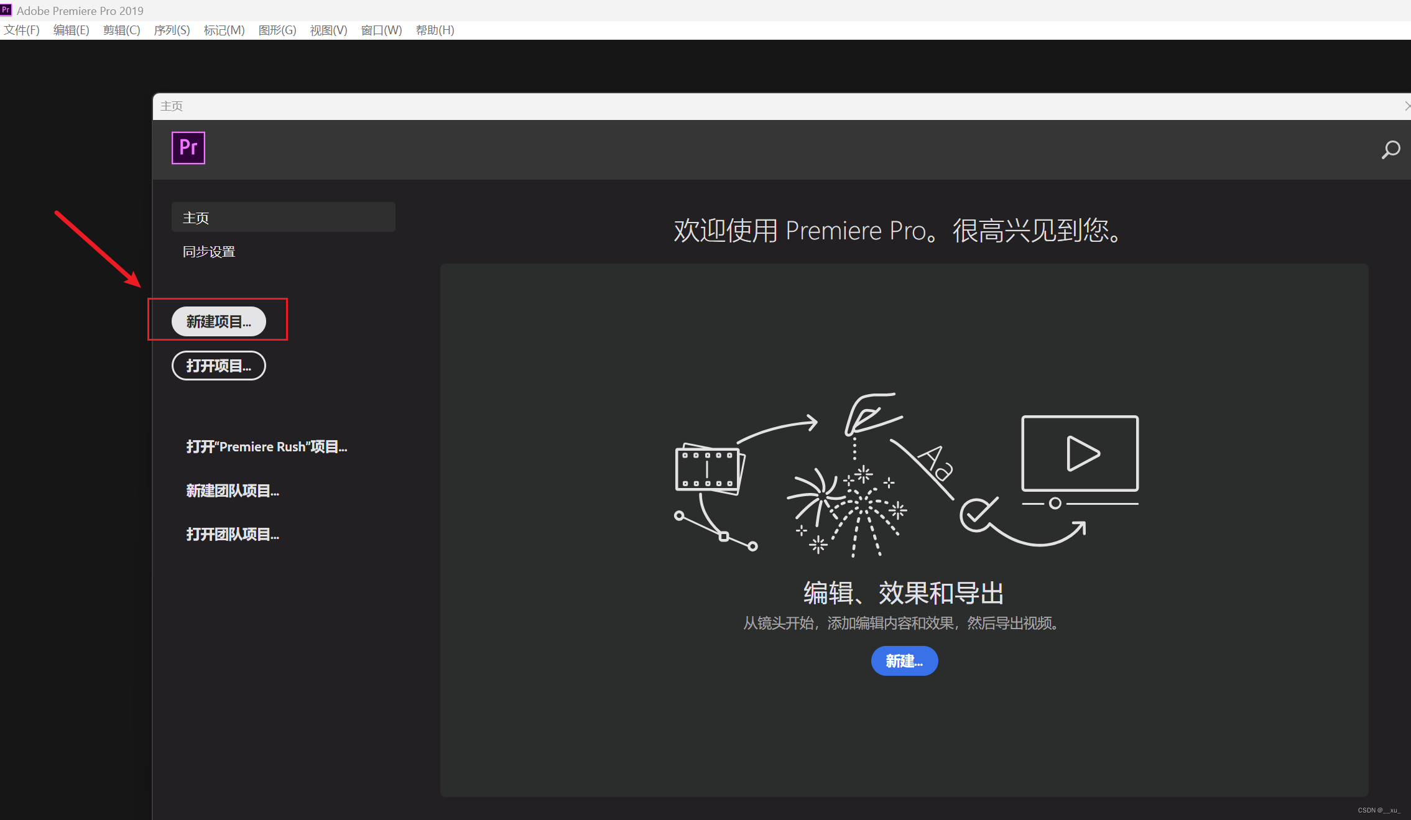
Task: Click the blue 新建... button
Action: pyautogui.click(x=904, y=661)
